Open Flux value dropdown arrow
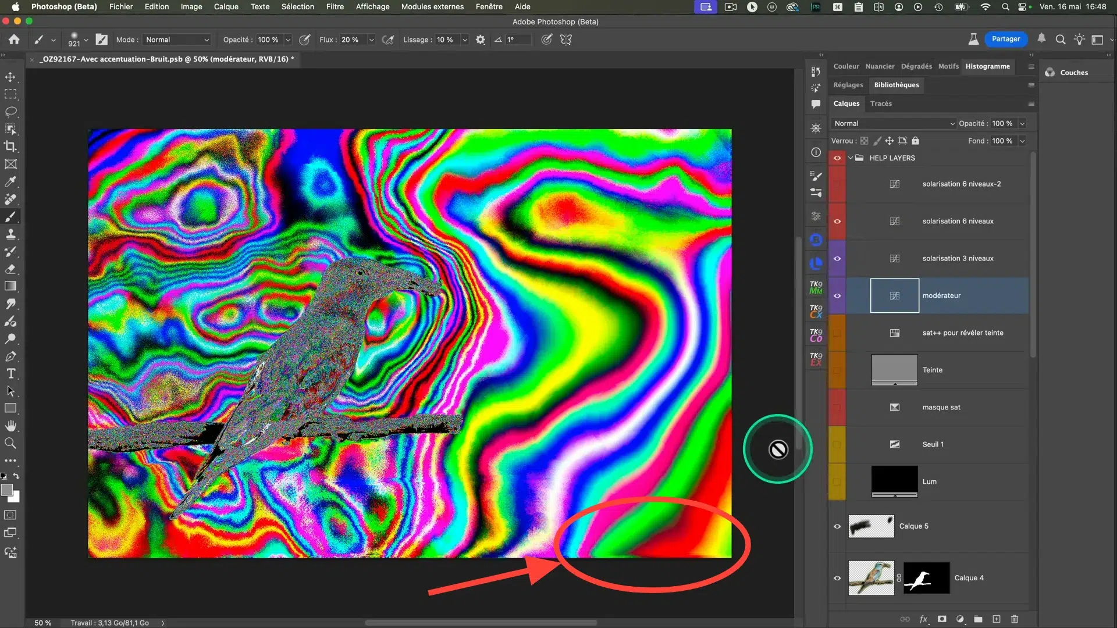 tap(371, 40)
